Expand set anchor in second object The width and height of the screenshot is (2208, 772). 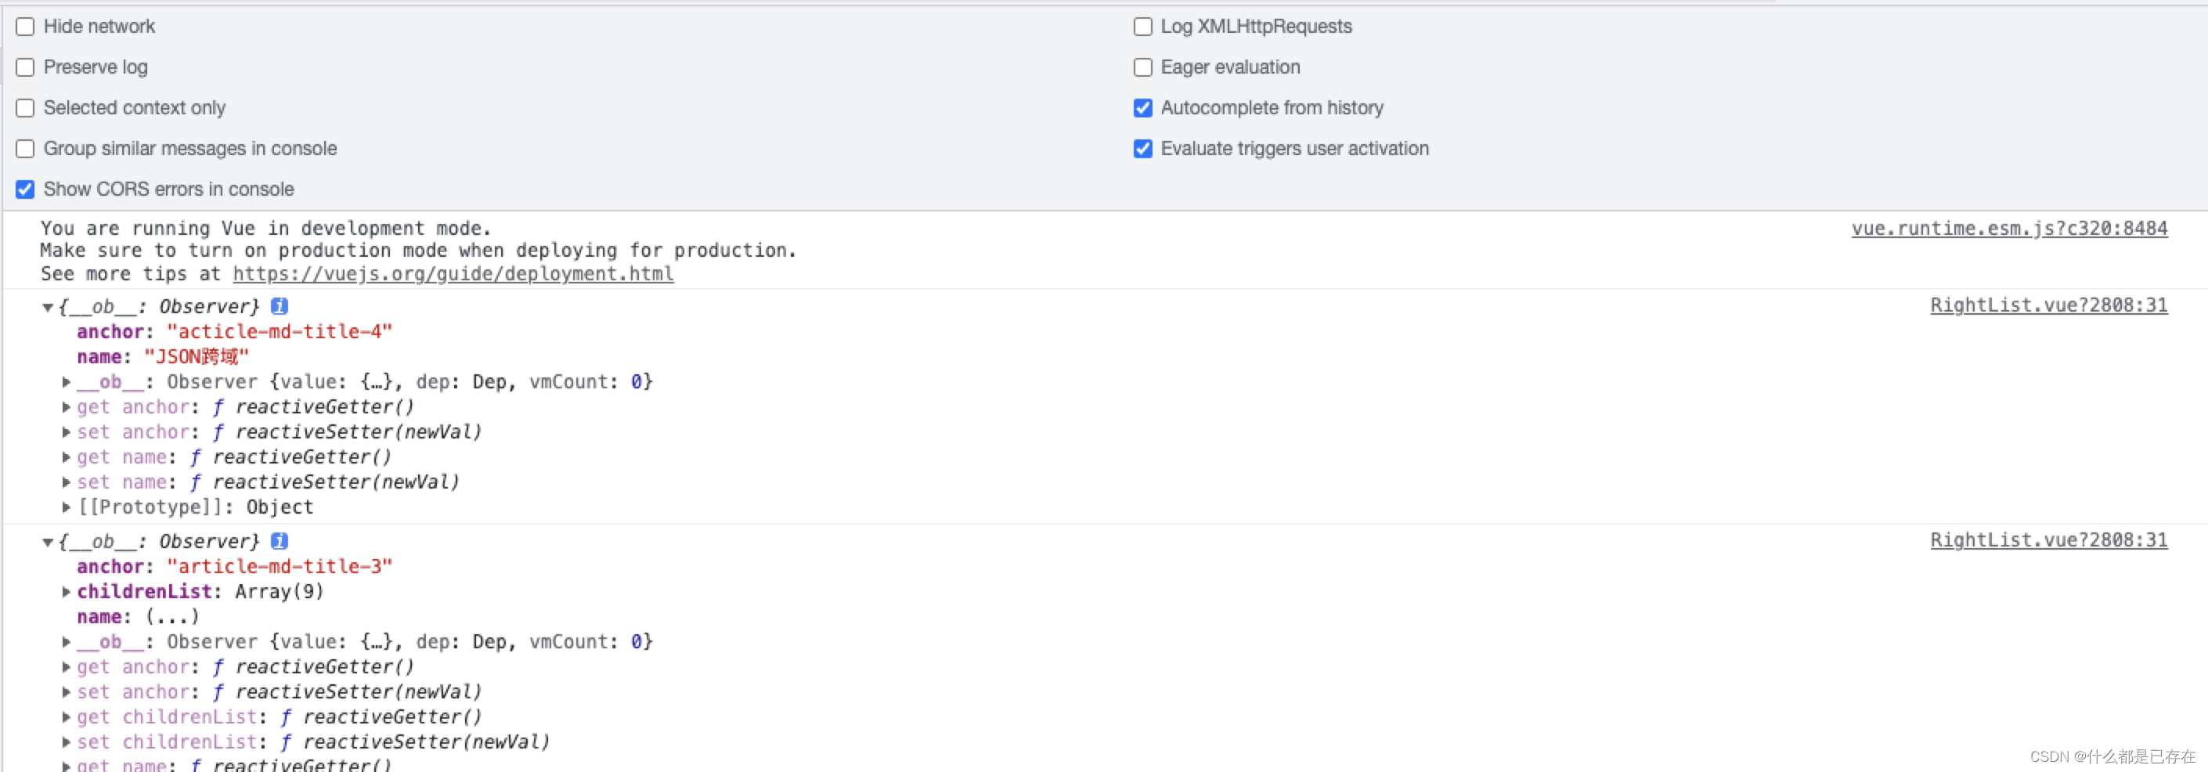pyautogui.click(x=66, y=692)
